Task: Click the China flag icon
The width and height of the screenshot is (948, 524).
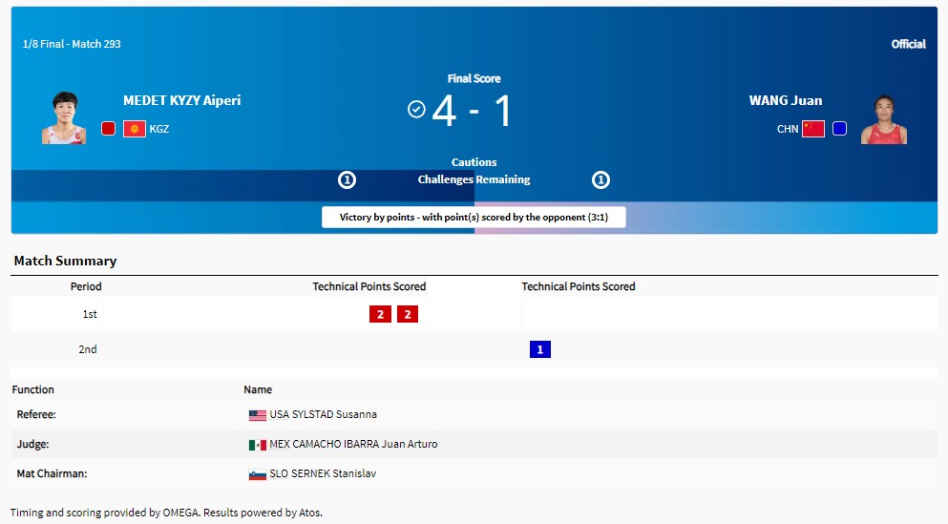Action: (812, 129)
